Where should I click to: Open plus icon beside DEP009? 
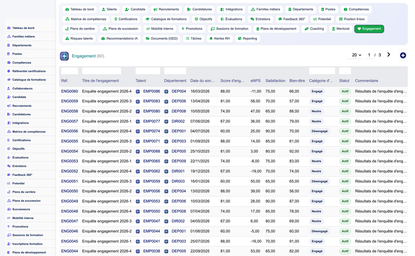[x=166, y=162]
